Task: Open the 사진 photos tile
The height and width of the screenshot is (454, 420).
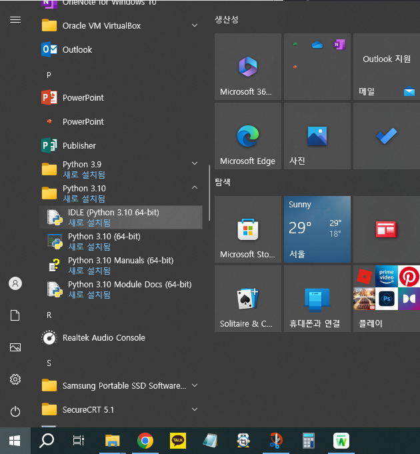Action: [x=317, y=136]
